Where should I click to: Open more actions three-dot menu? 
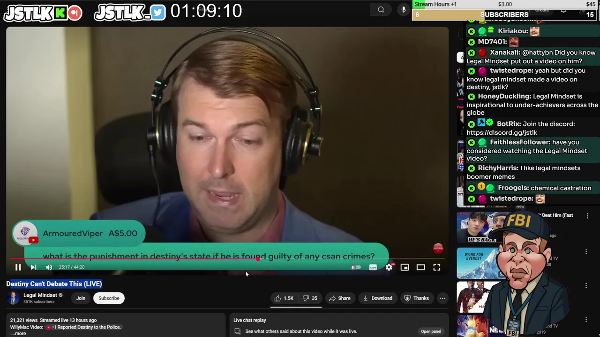pyautogui.click(x=442, y=298)
